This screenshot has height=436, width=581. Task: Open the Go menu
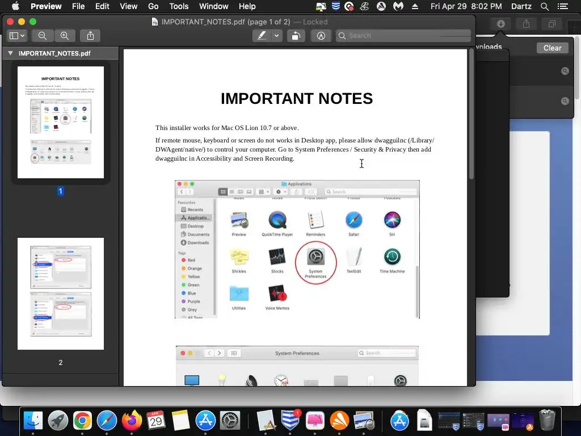[153, 6]
